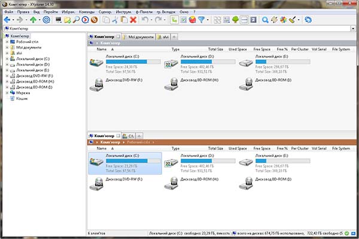Open the Файл menu

[x=9, y=11]
